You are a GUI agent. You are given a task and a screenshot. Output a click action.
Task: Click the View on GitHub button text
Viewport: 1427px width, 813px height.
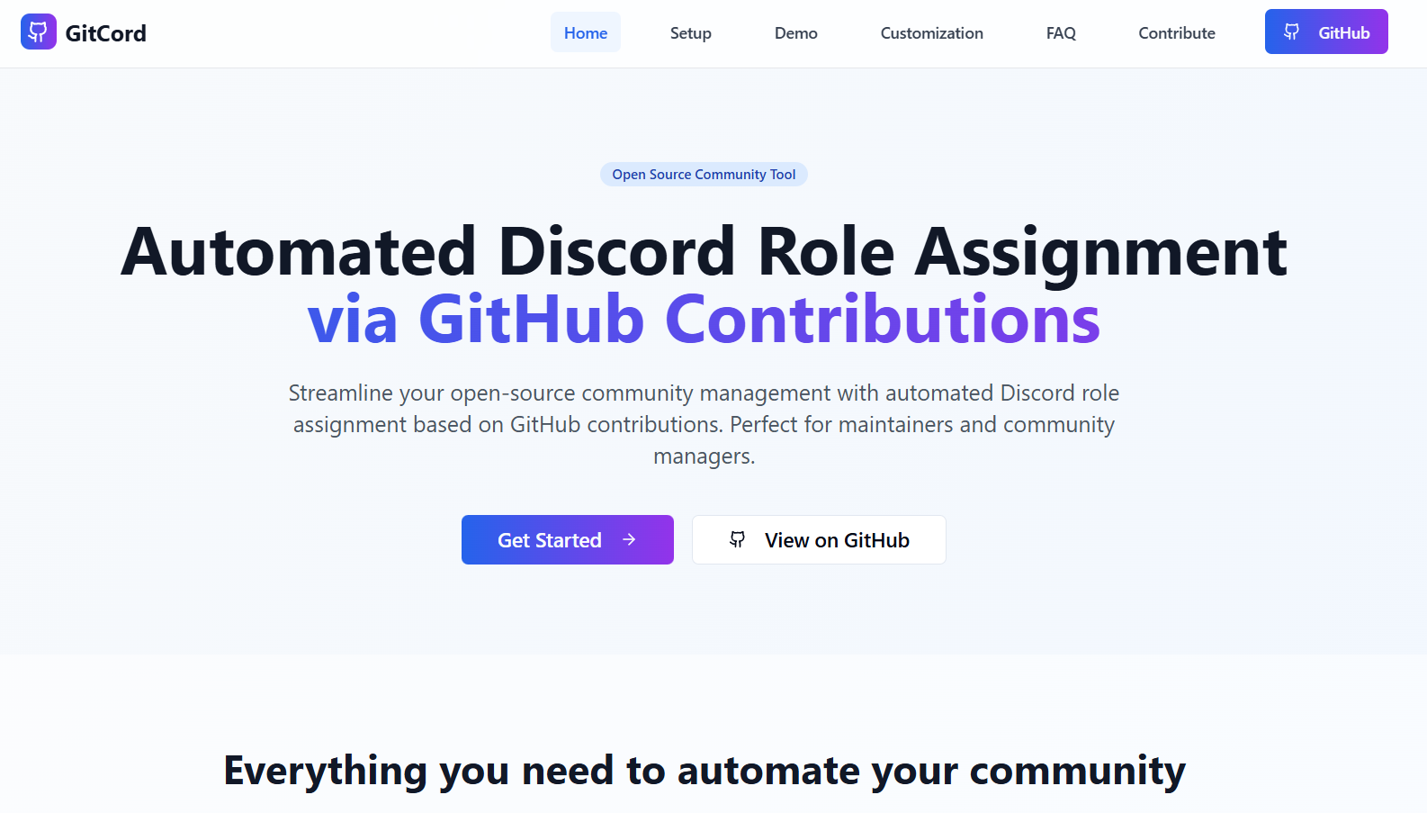(x=837, y=540)
